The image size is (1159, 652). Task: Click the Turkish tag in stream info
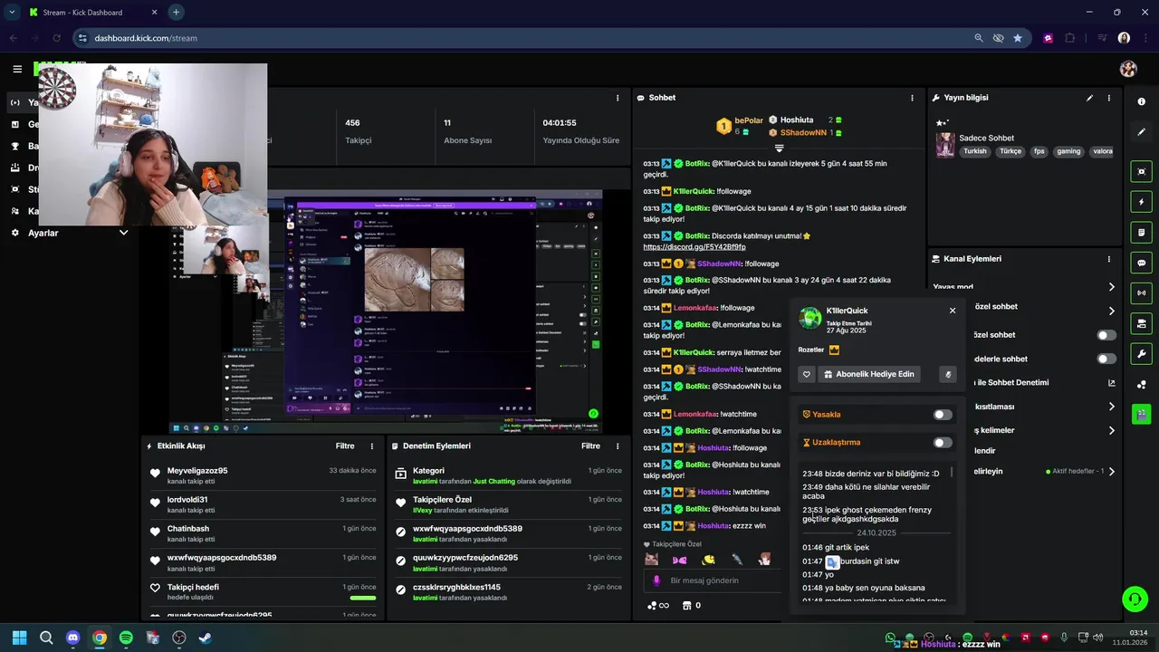pyautogui.click(x=974, y=151)
